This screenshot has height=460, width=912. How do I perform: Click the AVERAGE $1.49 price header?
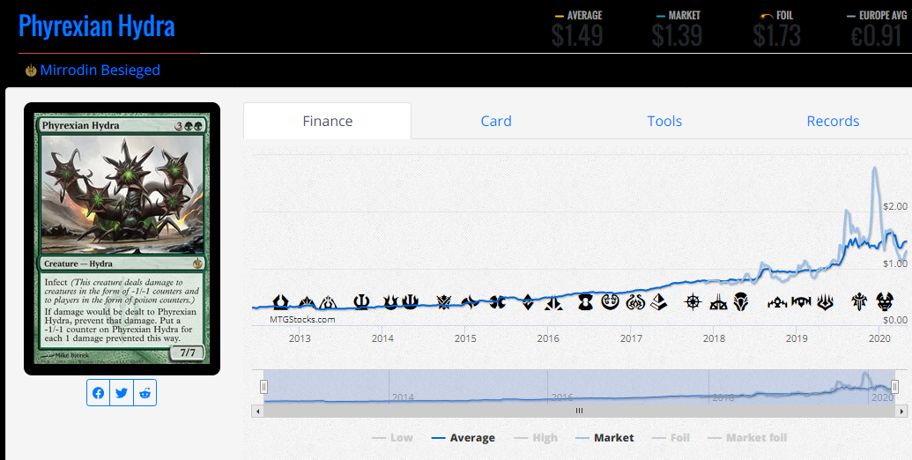coord(577,29)
